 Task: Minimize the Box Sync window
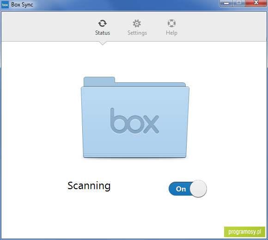pos(226,3)
